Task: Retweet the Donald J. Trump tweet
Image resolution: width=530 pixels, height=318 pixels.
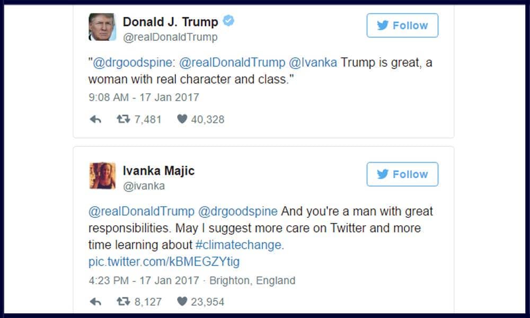Action: coord(123,120)
